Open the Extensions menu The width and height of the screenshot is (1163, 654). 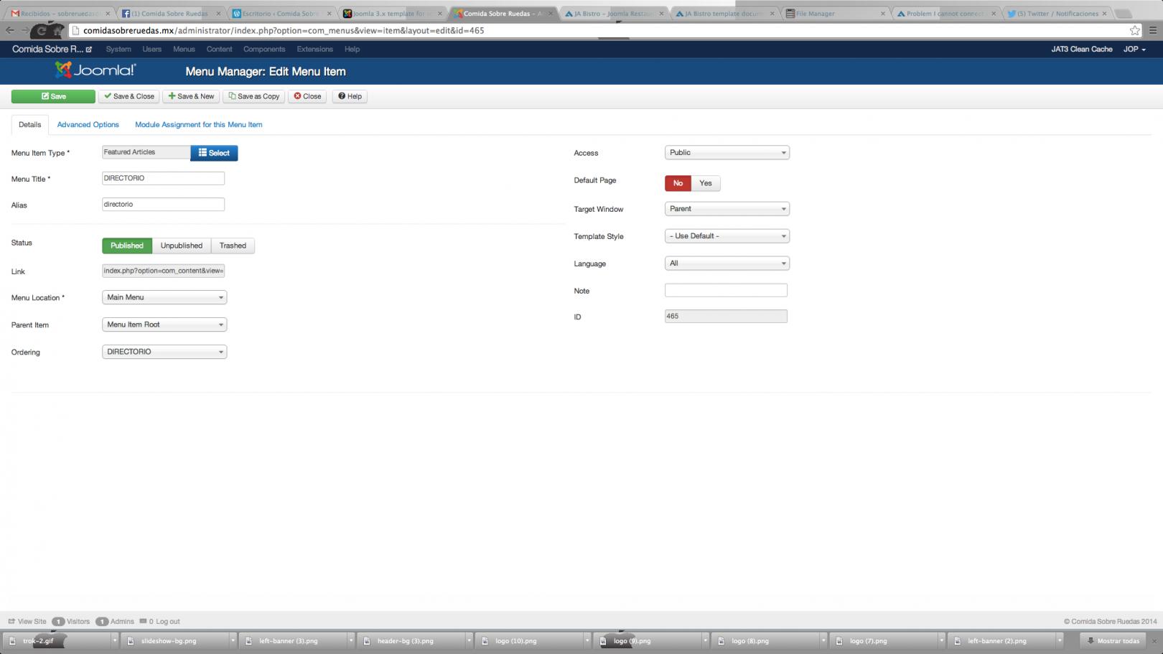[x=315, y=50]
